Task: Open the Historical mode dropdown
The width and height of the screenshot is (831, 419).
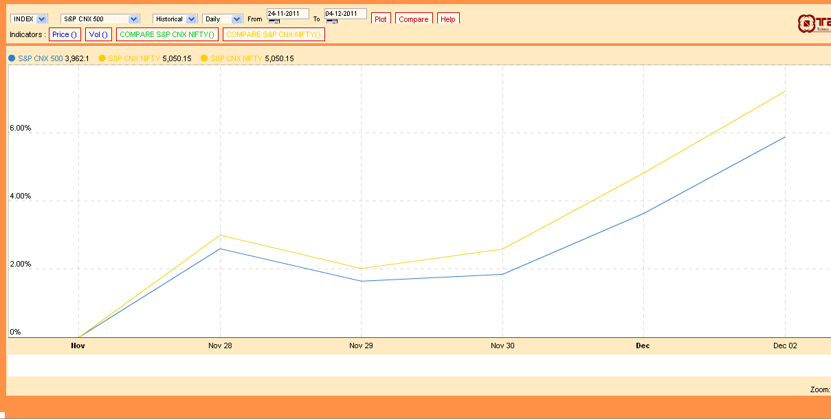Action: [175, 19]
